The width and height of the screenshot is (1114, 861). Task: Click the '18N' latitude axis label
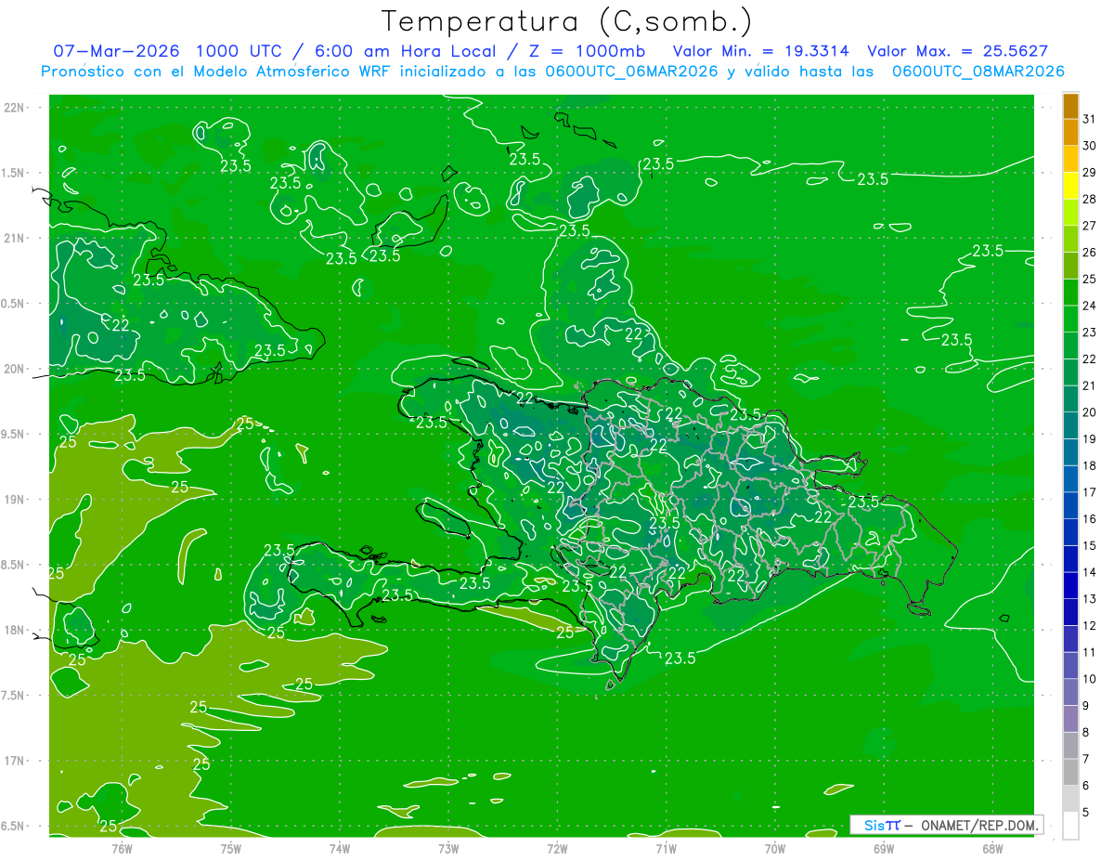(15, 630)
